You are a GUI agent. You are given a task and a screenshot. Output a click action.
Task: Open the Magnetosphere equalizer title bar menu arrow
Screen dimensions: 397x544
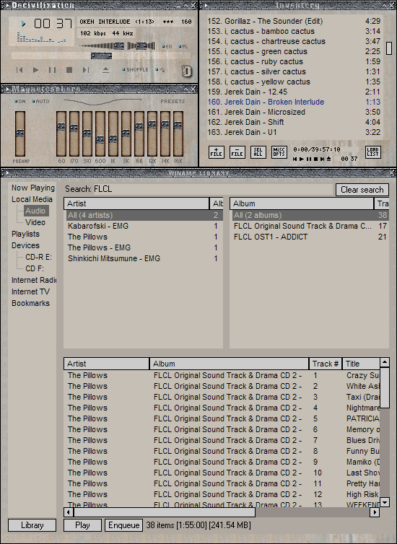point(8,89)
